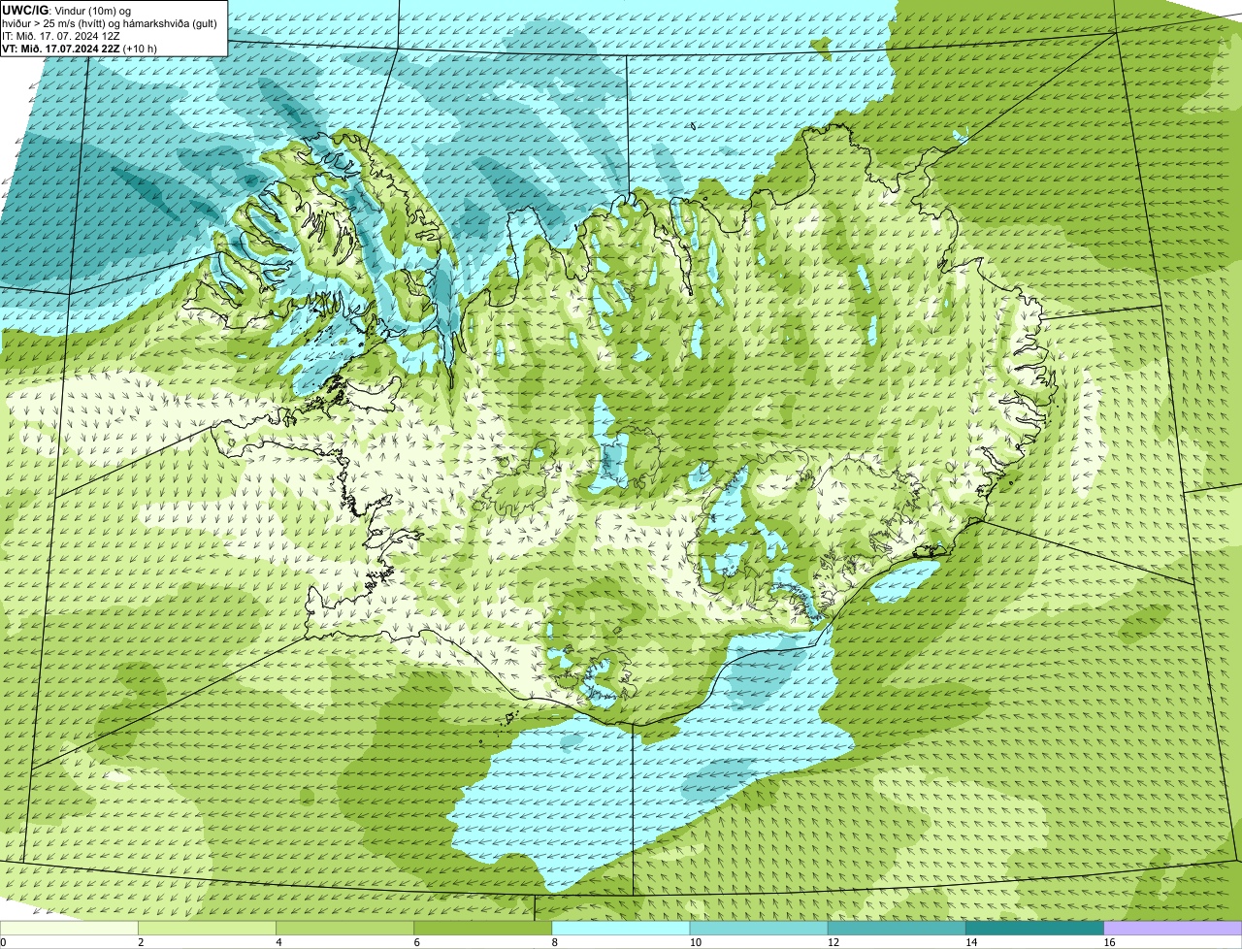Viewport: 1242px width, 949px height.
Task: Click the 6–8 m/s dark green legend swatch
Action: (483, 929)
